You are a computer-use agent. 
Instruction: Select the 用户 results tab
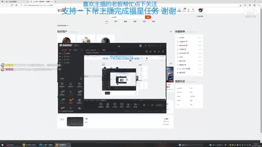(x=116, y=22)
